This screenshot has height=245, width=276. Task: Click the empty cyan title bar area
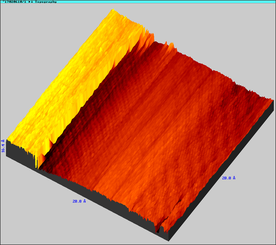click(163, 2)
